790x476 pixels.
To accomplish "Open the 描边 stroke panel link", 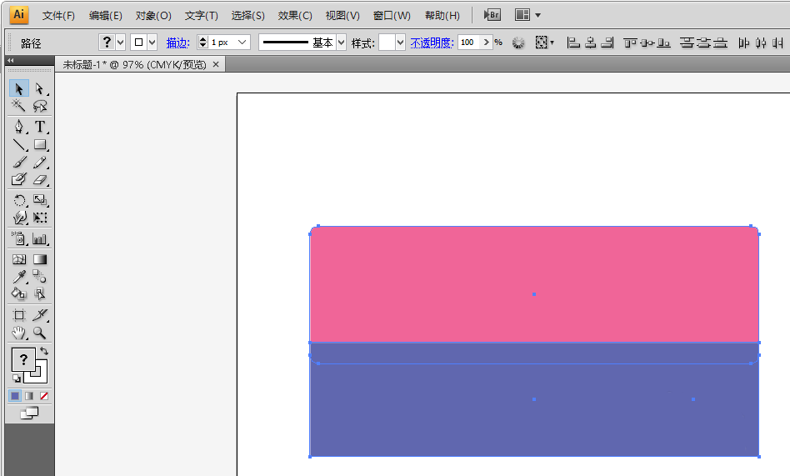I will point(177,43).
